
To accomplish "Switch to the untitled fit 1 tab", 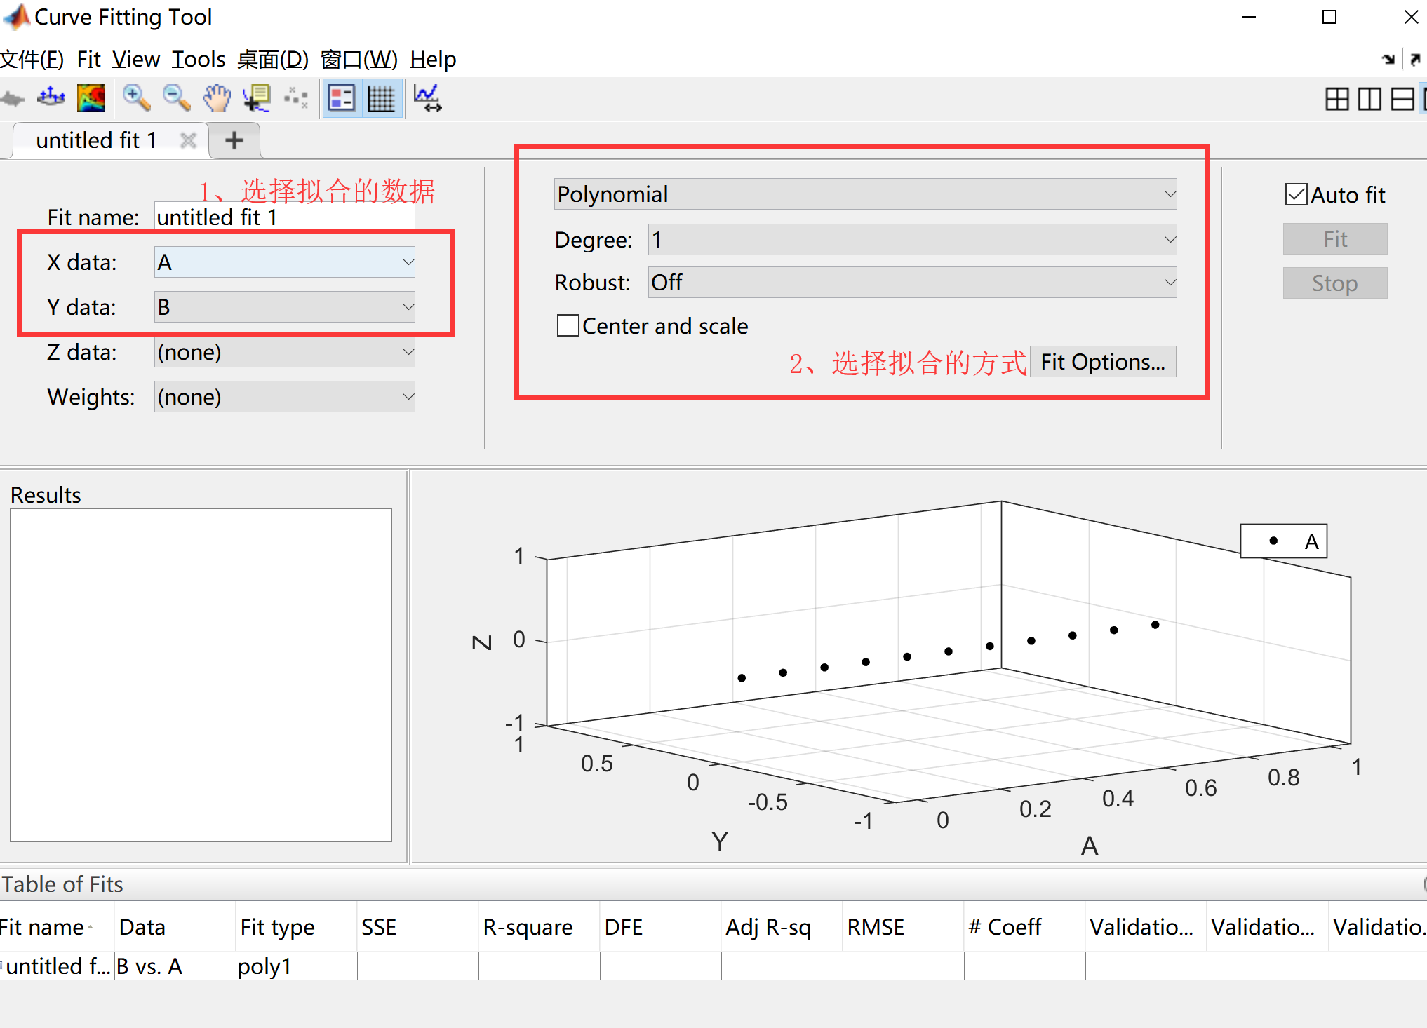I will click(x=96, y=140).
